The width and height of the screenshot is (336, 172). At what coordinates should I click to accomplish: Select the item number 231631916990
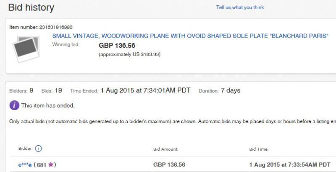56,27
